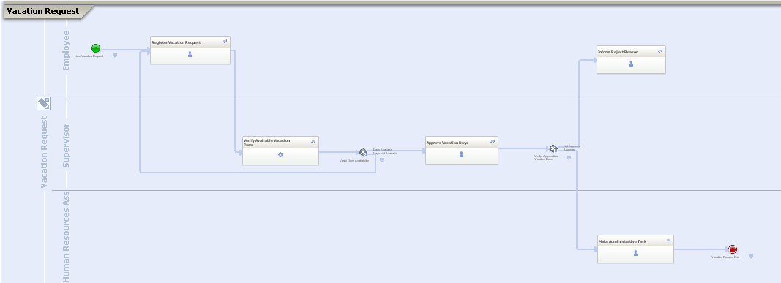781x283 pixels.
Task: Click the Verify Days Availability gateway label
Action: pyautogui.click(x=355, y=161)
